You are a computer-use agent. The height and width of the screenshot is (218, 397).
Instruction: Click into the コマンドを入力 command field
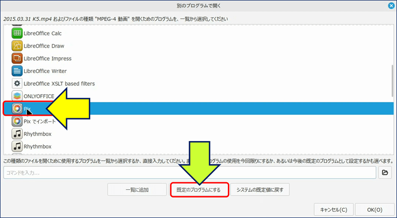pyautogui.click(x=190, y=173)
